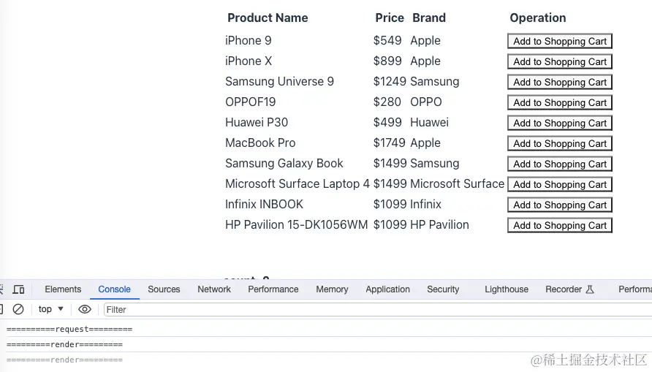This screenshot has height=372, width=652.
Task: Add Microsoft Surface Laptop 4 to the cart
Action: [560, 184]
